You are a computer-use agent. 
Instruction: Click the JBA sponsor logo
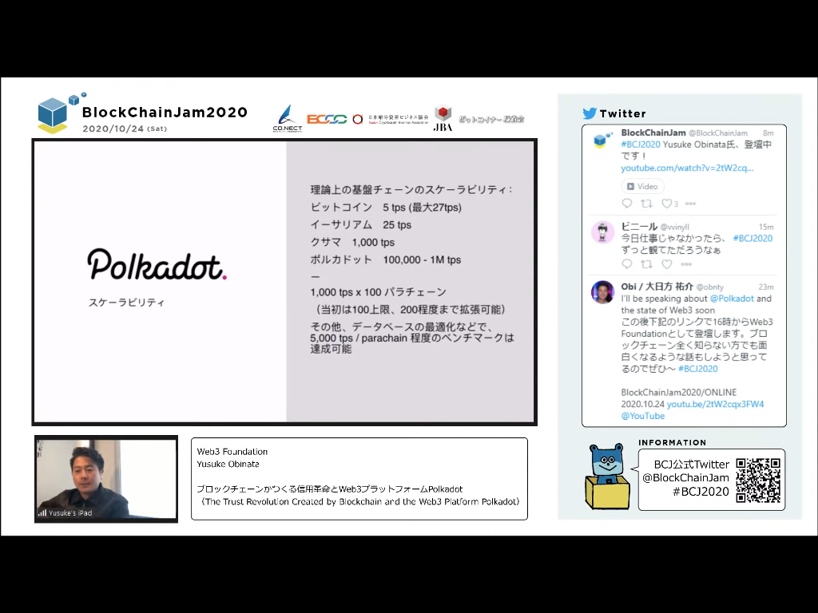[x=443, y=118]
